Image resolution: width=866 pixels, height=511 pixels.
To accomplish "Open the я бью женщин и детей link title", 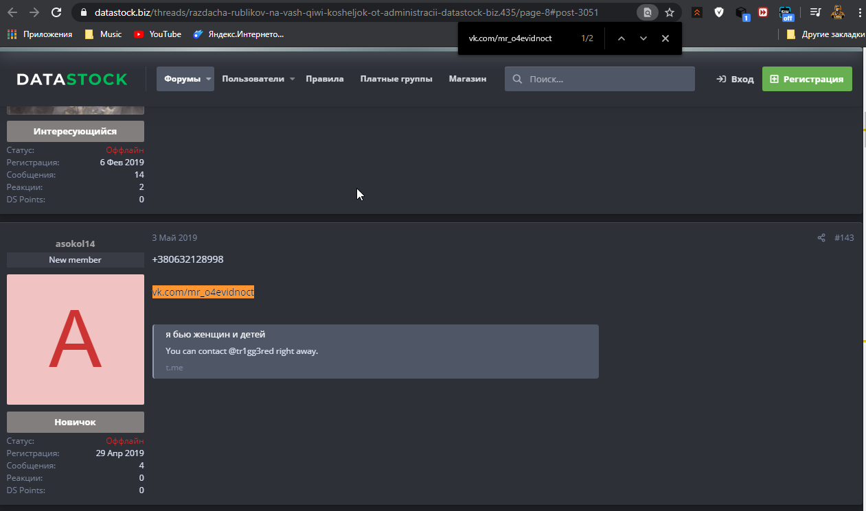I will tap(216, 335).
